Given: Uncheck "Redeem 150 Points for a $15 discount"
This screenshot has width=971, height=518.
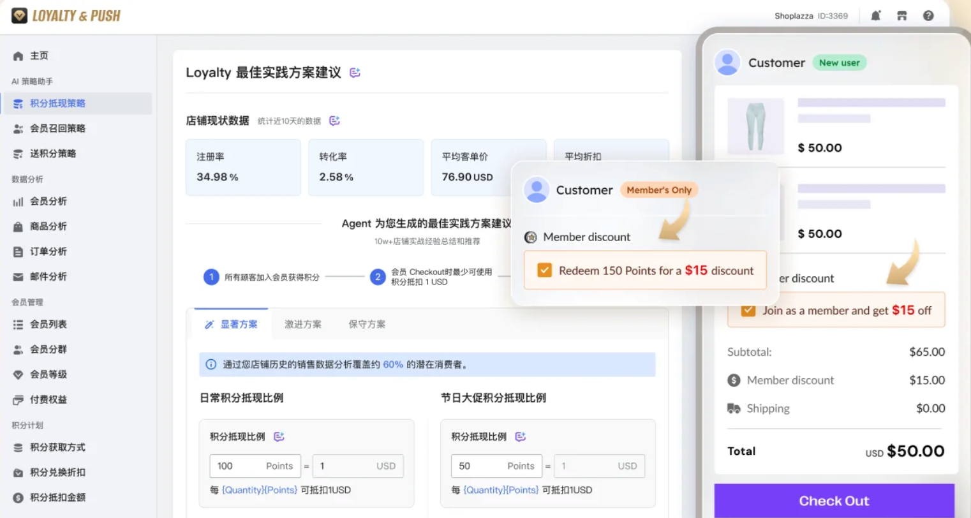Looking at the screenshot, I should click(x=544, y=270).
